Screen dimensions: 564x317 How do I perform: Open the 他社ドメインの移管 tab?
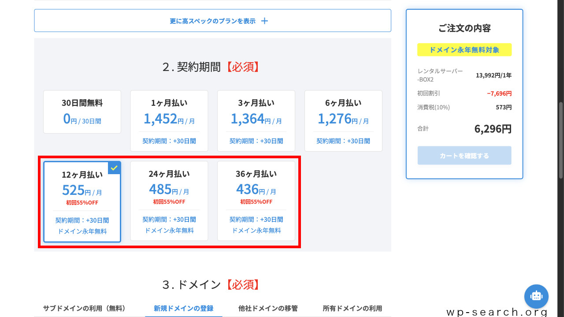pos(268,308)
